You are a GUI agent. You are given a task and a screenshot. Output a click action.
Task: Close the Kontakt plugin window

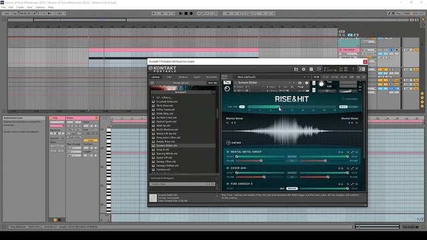(365, 62)
